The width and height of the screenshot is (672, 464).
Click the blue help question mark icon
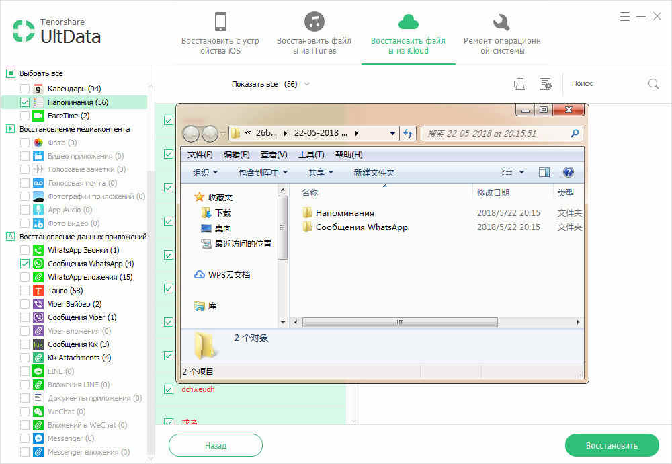(569, 172)
